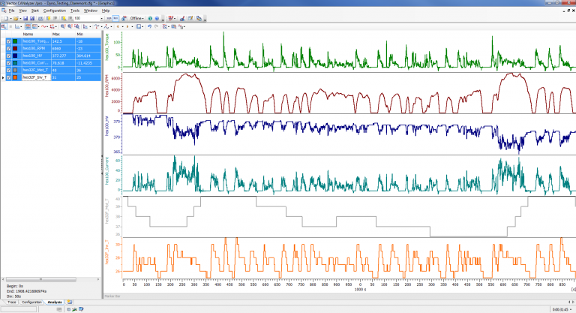576x313 pixels.
Task: Expand the New file icon dropdown arrow
Action: [x=10, y=18]
